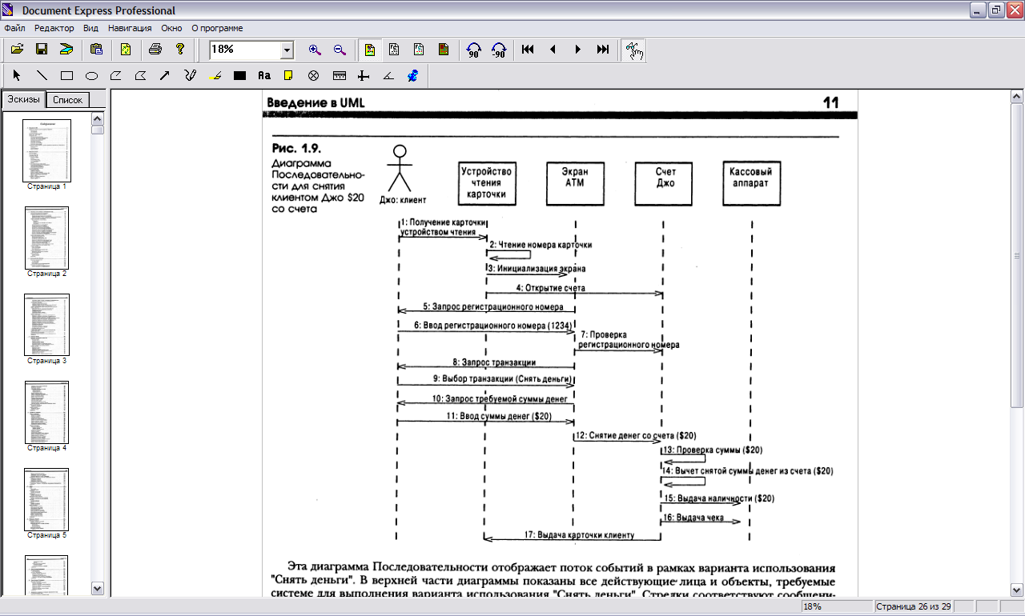Click thumbnail panel scroll-up arrow

click(x=98, y=119)
